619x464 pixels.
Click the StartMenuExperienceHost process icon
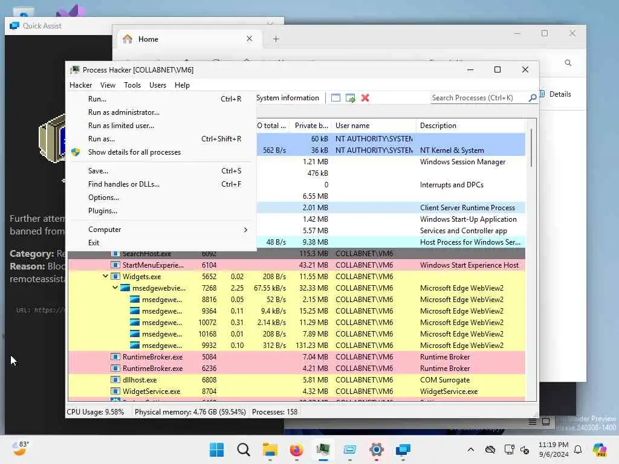pos(115,265)
